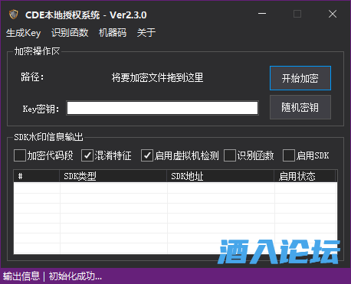Screen dimensions: 351x284
Task: Open the 机器码 menu
Action: click(113, 33)
